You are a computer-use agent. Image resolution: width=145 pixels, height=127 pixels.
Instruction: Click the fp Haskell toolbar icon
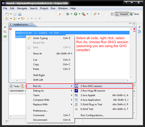pos(59,14)
